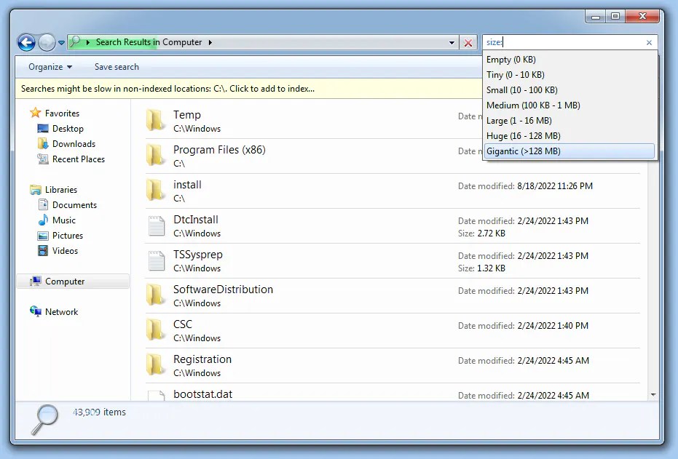This screenshot has height=459, width=678.
Task: Expand the address bar history dropdown
Action: coord(452,42)
